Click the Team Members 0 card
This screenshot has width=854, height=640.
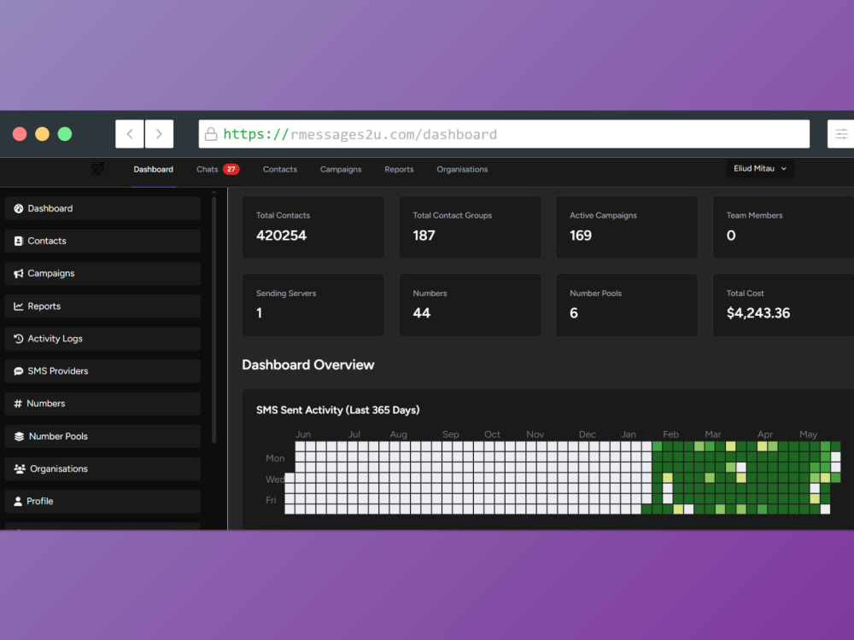784,227
